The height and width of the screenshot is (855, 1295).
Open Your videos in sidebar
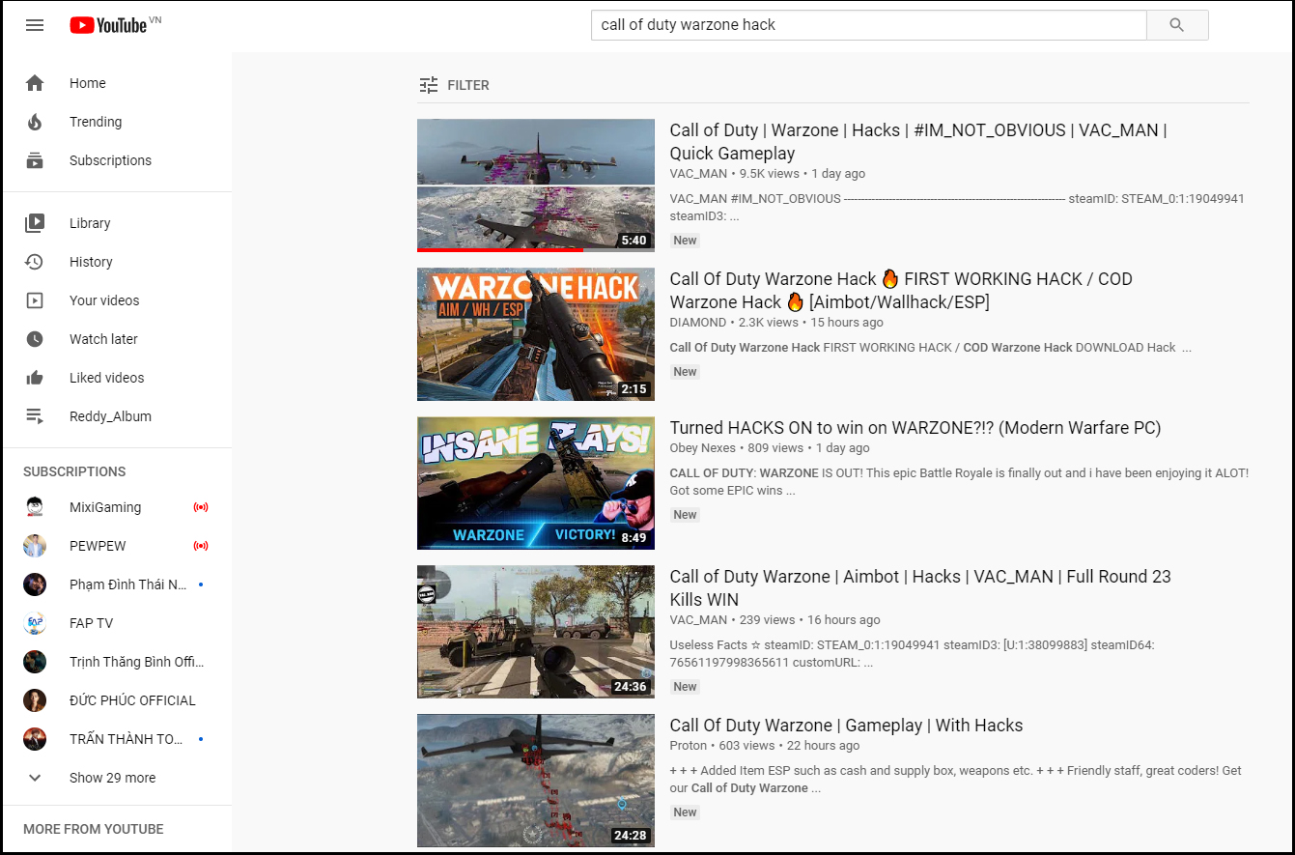click(x=104, y=300)
